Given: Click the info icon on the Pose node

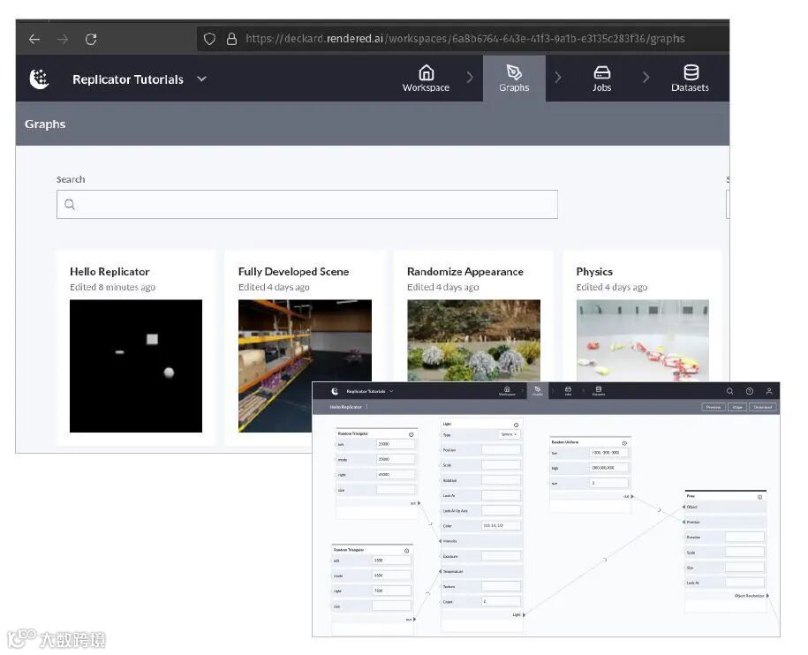Looking at the screenshot, I should 759,497.
